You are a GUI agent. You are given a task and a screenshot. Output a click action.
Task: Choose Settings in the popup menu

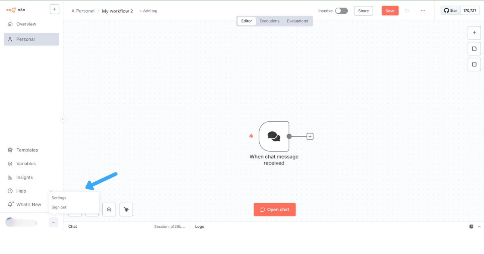click(x=59, y=198)
